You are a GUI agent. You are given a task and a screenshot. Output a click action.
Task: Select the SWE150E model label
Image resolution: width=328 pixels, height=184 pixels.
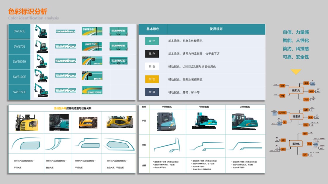coord(19,91)
